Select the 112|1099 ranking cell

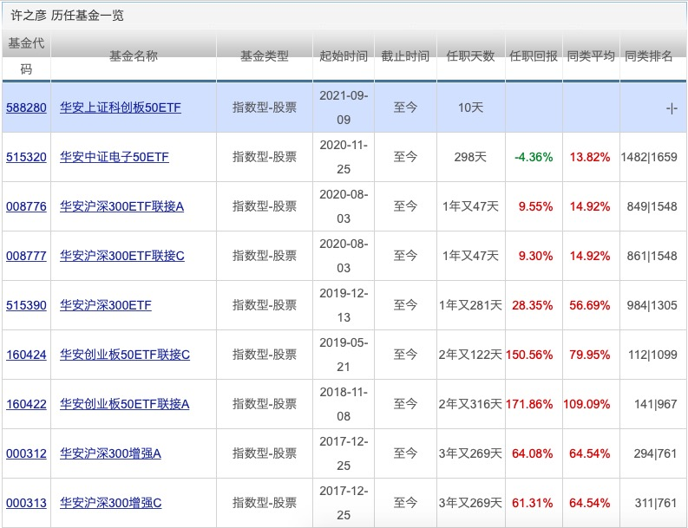653,355
